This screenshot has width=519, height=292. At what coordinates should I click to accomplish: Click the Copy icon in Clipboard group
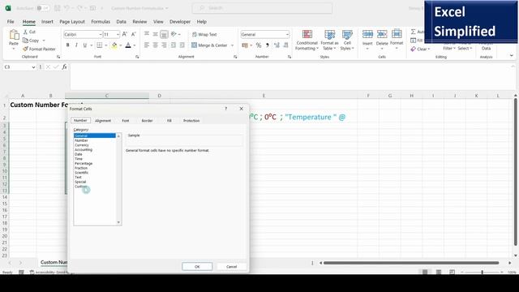point(25,41)
